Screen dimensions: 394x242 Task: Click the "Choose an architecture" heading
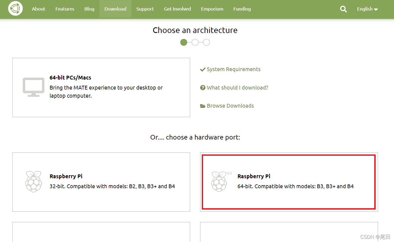[x=195, y=30]
